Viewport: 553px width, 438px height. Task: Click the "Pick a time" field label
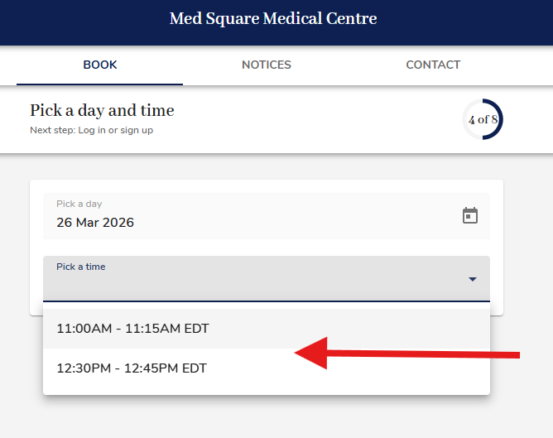[80, 267]
